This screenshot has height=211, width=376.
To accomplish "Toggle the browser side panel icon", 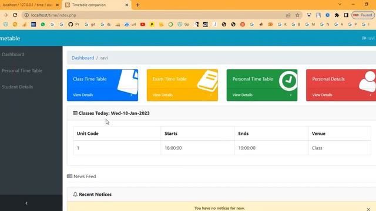I will (346, 15).
